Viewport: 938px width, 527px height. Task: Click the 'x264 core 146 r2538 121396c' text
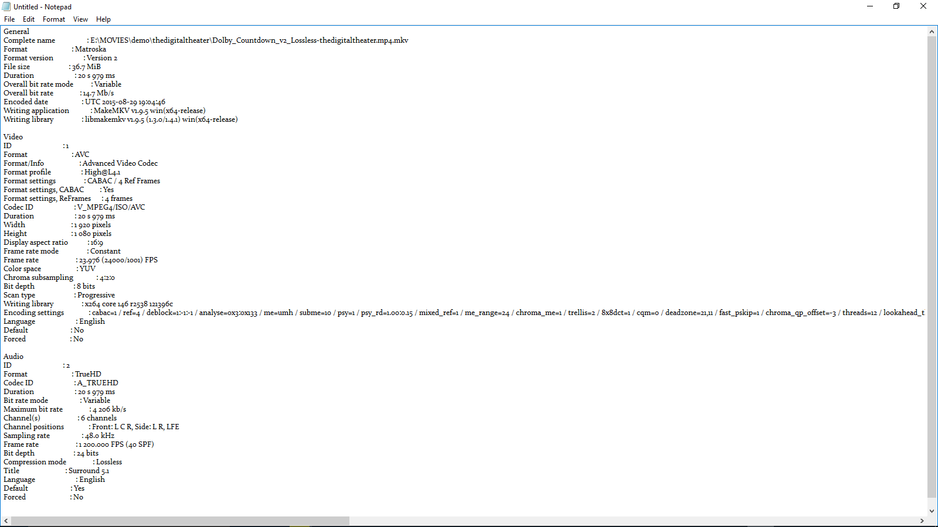coord(129,304)
